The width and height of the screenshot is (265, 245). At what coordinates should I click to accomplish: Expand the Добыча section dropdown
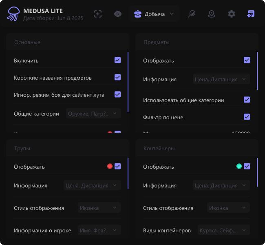(154, 14)
